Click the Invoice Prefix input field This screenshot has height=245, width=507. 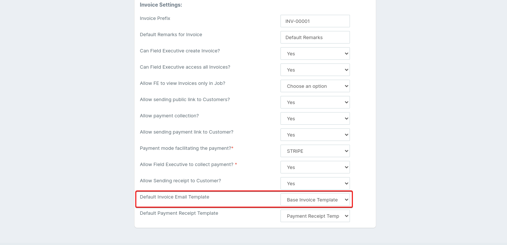click(x=315, y=21)
